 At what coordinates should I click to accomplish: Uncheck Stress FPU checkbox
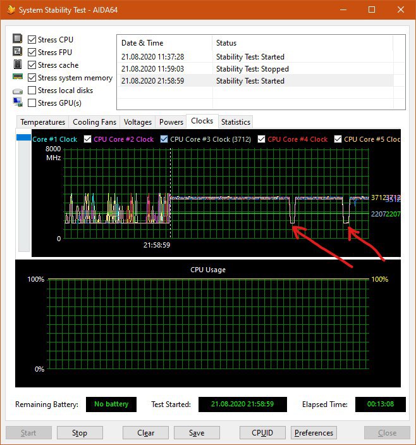click(32, 52)
